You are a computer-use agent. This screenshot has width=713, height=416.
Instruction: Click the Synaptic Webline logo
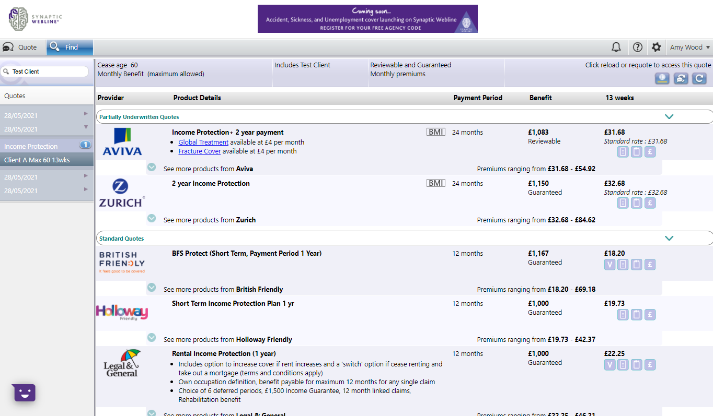click(x=34, y=19)
